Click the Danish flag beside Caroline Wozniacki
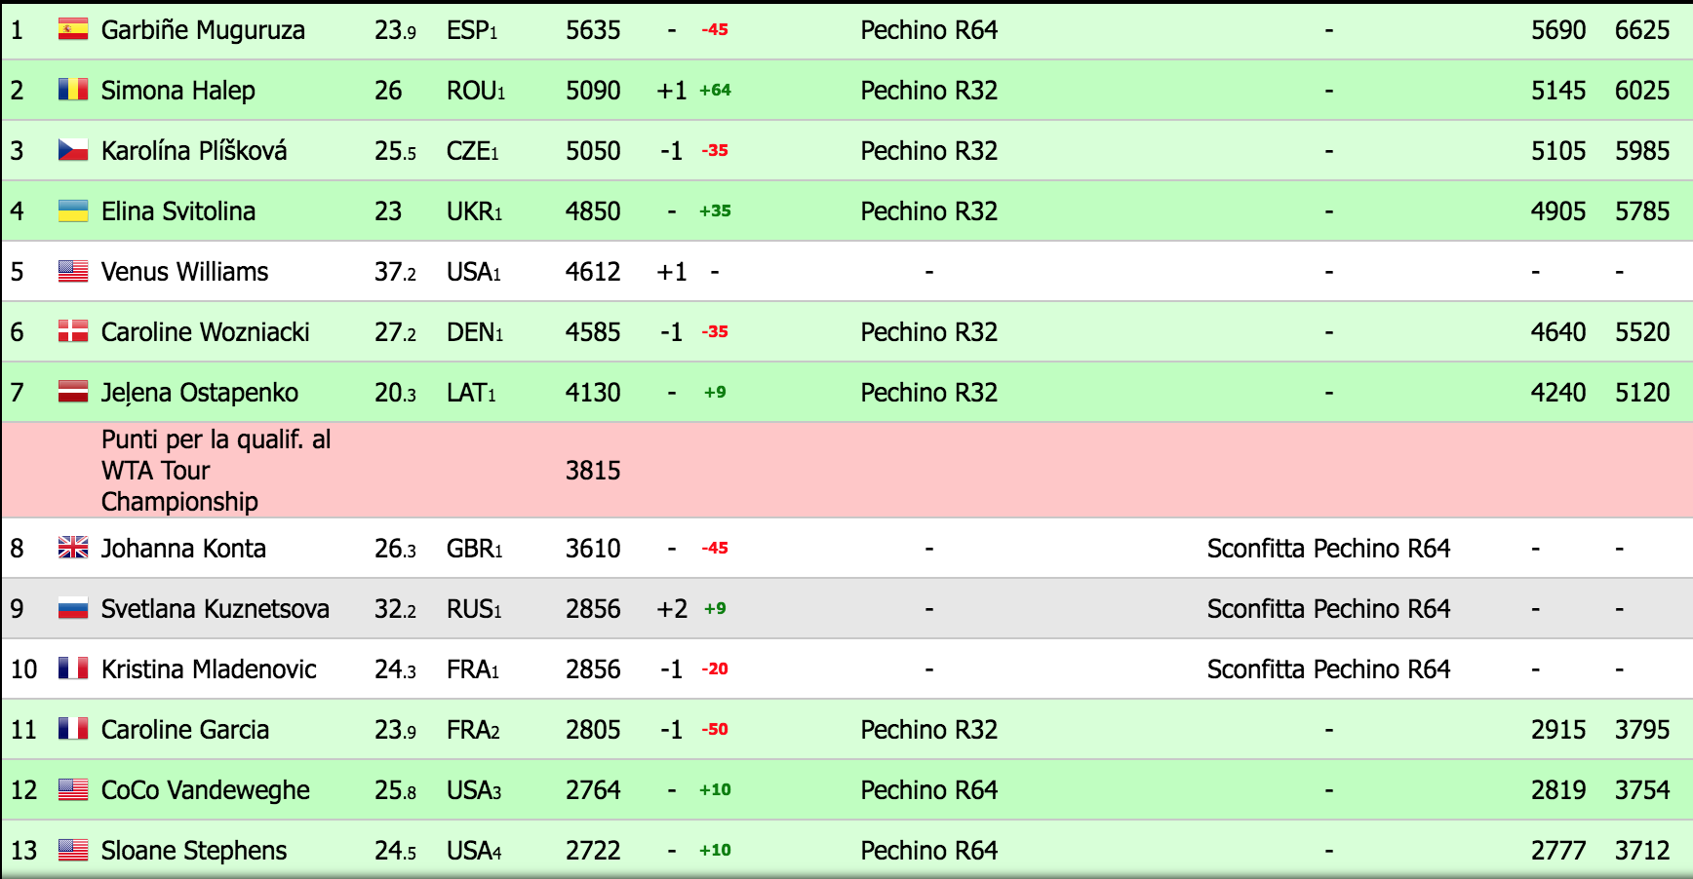The height and width of the screenshot is (879, 1693). (73, 332)
